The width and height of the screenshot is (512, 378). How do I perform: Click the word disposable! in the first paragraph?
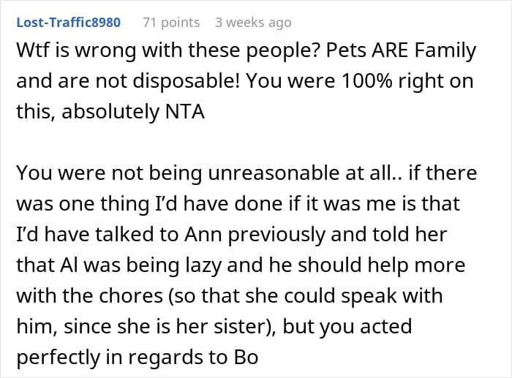click(186, 82)
